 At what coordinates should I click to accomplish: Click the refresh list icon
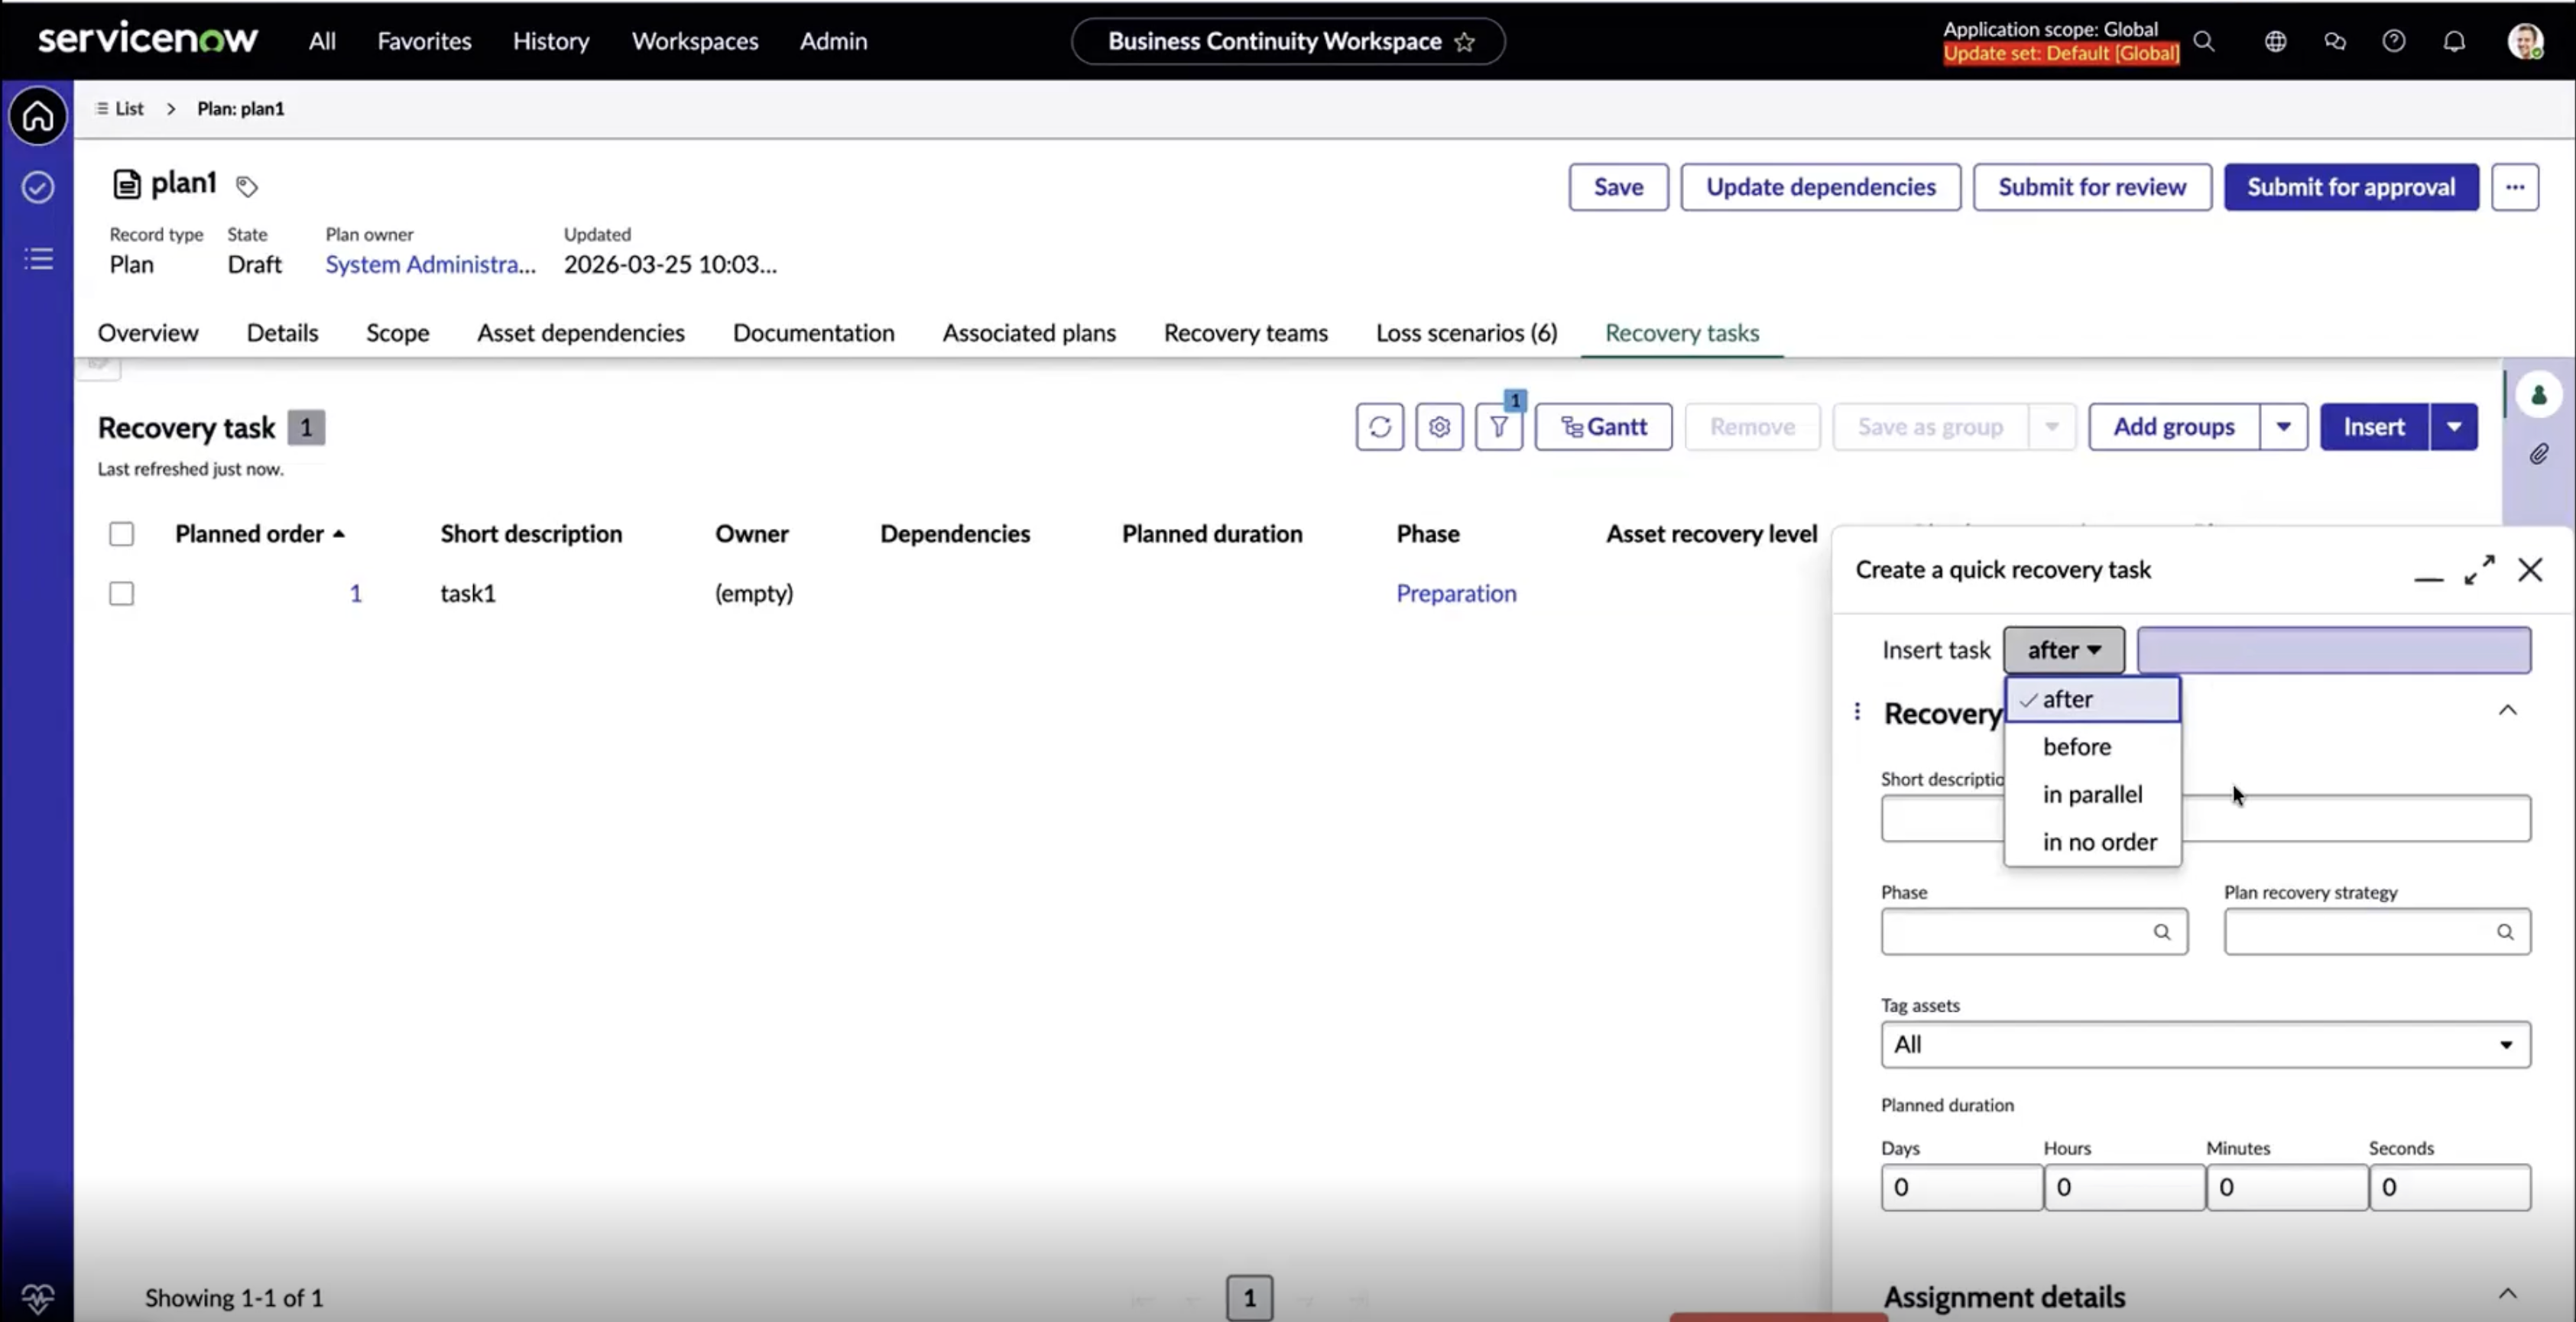tap(1380, 427)
